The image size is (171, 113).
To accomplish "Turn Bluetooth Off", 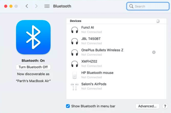I will [x=33, y=67].
